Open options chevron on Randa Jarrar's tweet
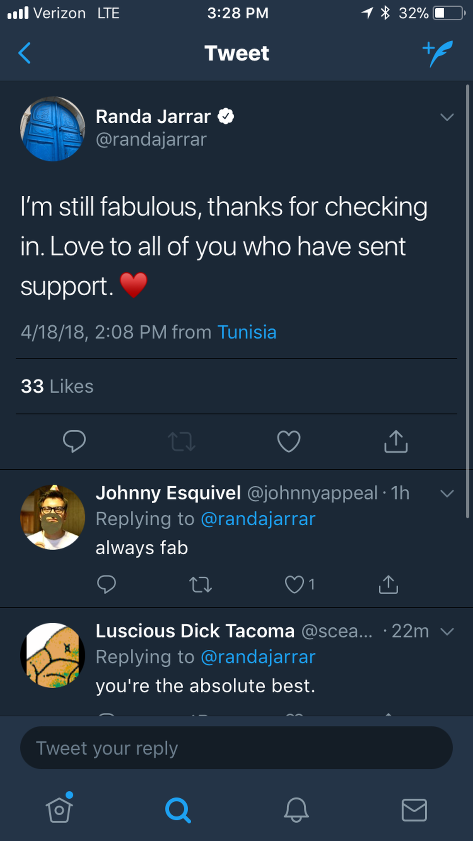Viewport: 473px width, 841px height. 447,117
